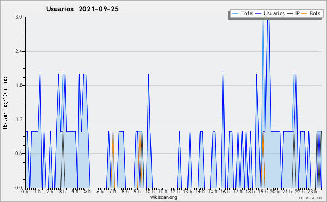Click the 'CC BY-SA 3.0' license text
This screenshot has height=202, width=327.
coord(310,198)
